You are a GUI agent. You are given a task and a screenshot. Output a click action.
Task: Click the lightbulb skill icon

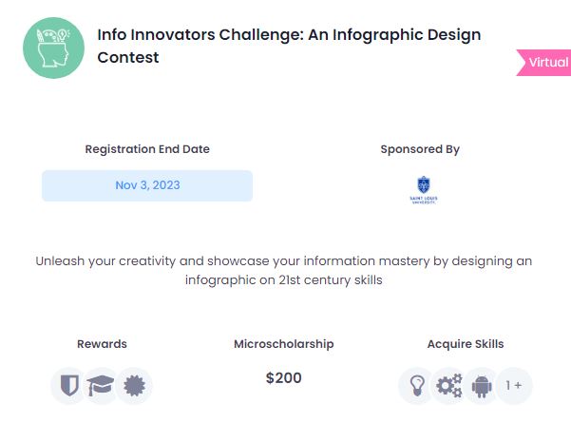click(416, 386)
